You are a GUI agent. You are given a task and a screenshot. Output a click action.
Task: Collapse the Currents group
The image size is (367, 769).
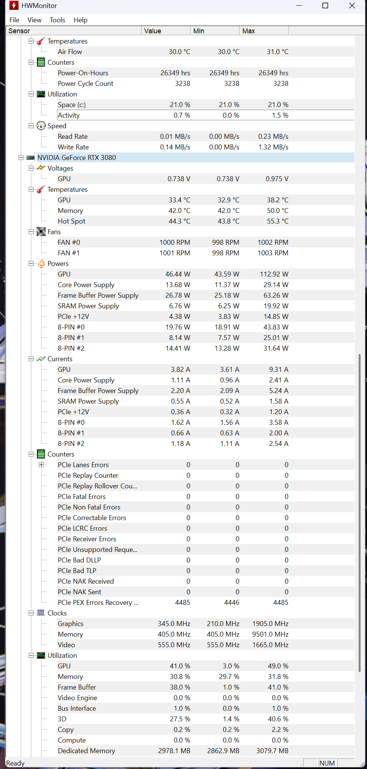pyautogui.click(x=31, y=359)
